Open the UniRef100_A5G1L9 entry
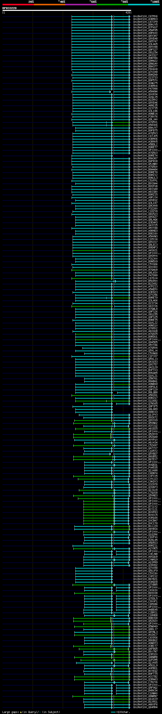This screenshot has height=714, width=162. [145, 665]
